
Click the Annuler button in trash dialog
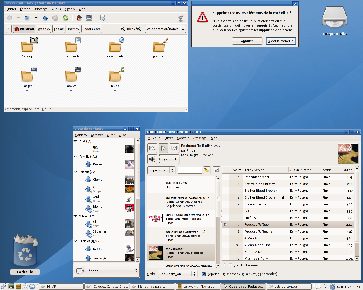[247, 41]
